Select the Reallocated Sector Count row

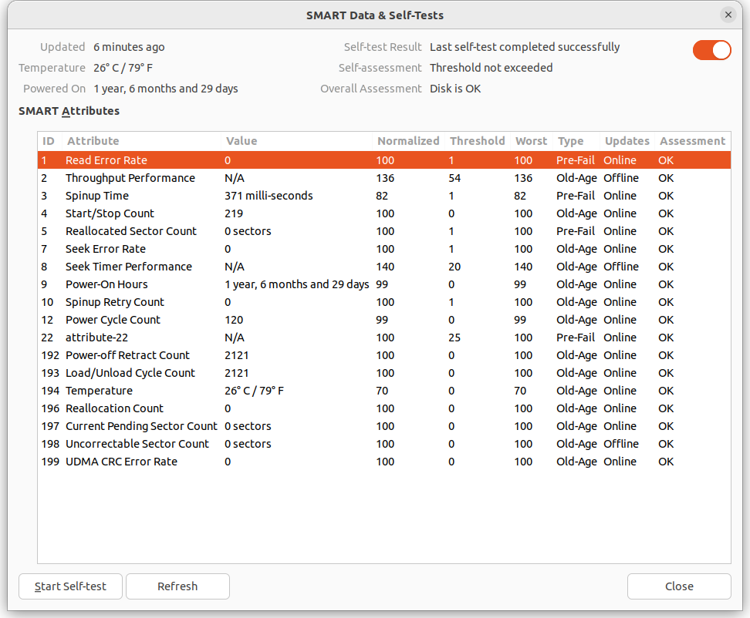tap(130, 231)
